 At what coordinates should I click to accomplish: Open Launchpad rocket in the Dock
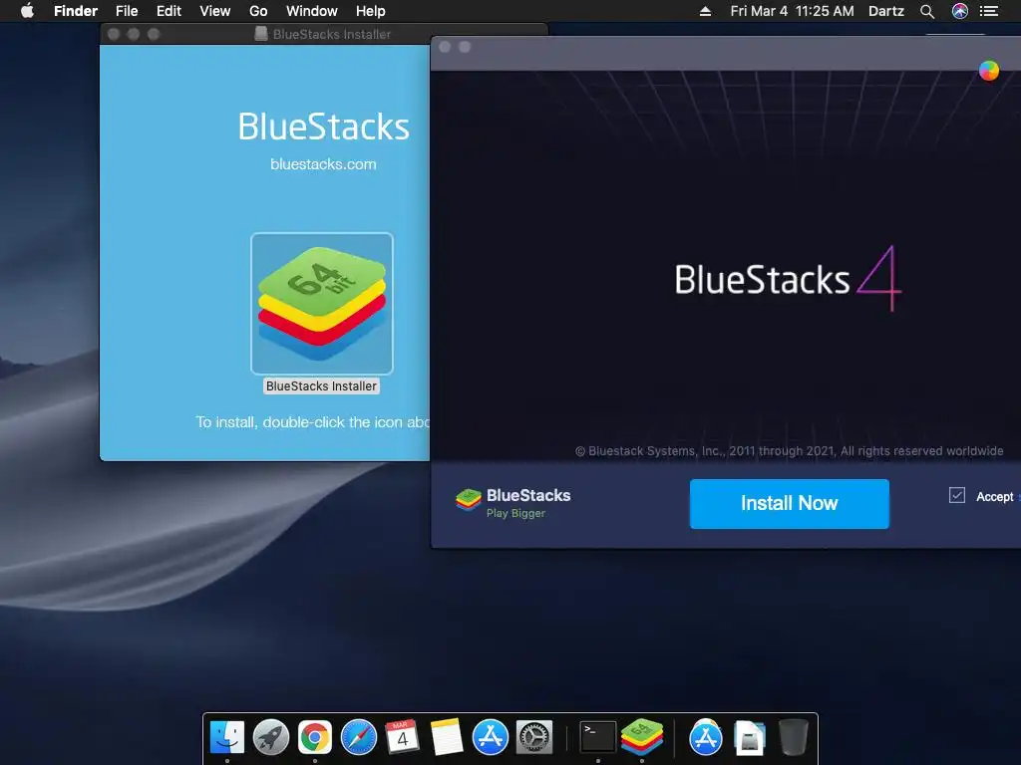[271, 738]
